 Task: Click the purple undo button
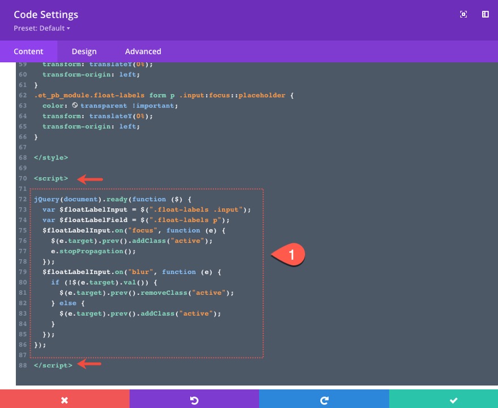coord(194,400)
